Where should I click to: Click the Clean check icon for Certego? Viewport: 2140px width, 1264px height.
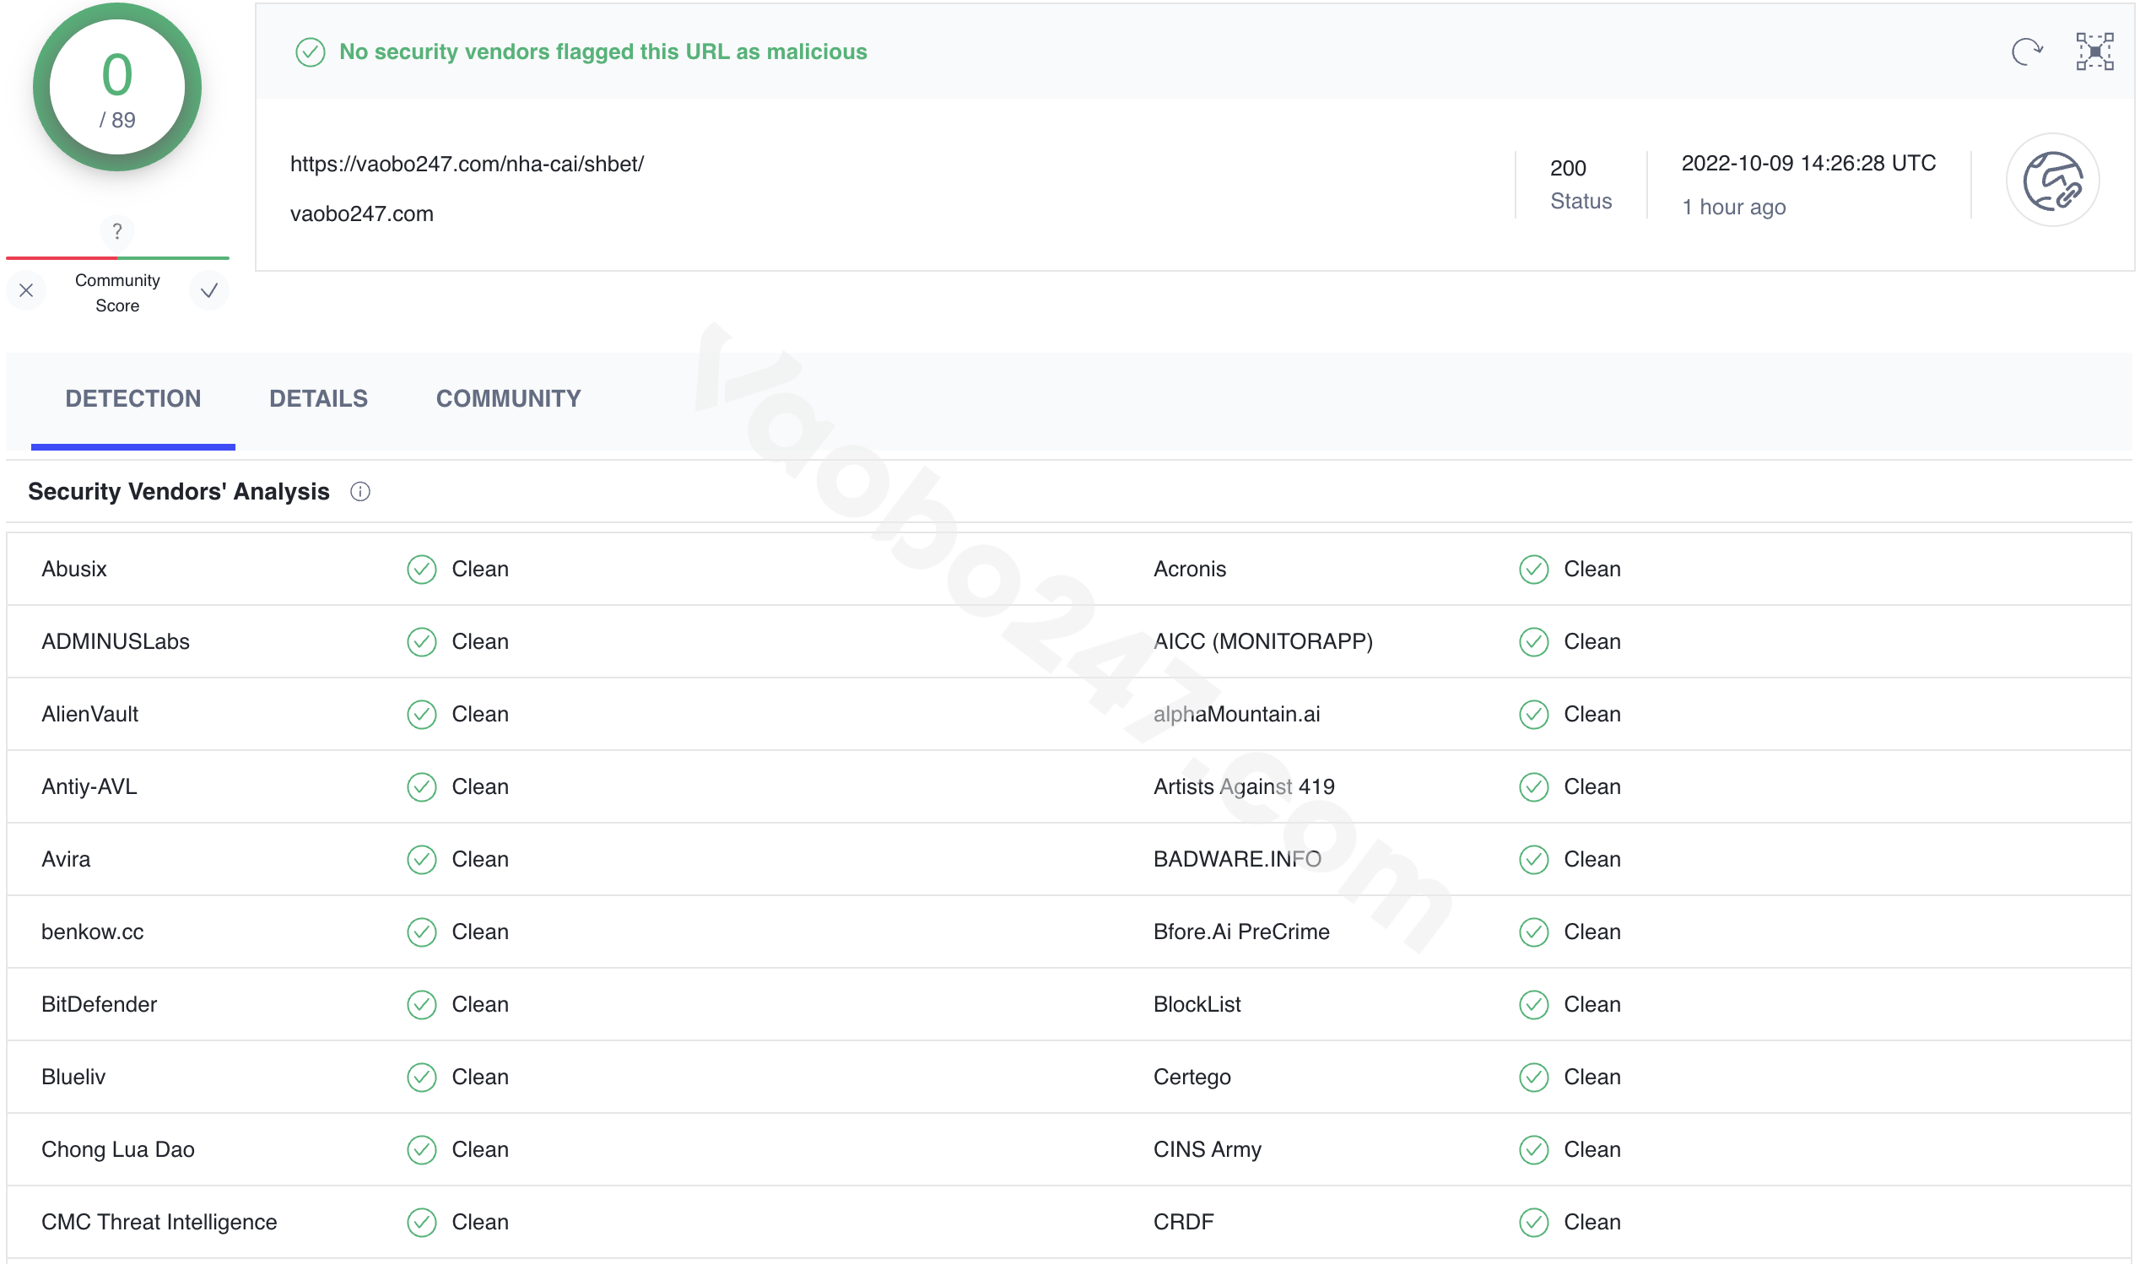pyautogui.click(x=1533, y=1077)
